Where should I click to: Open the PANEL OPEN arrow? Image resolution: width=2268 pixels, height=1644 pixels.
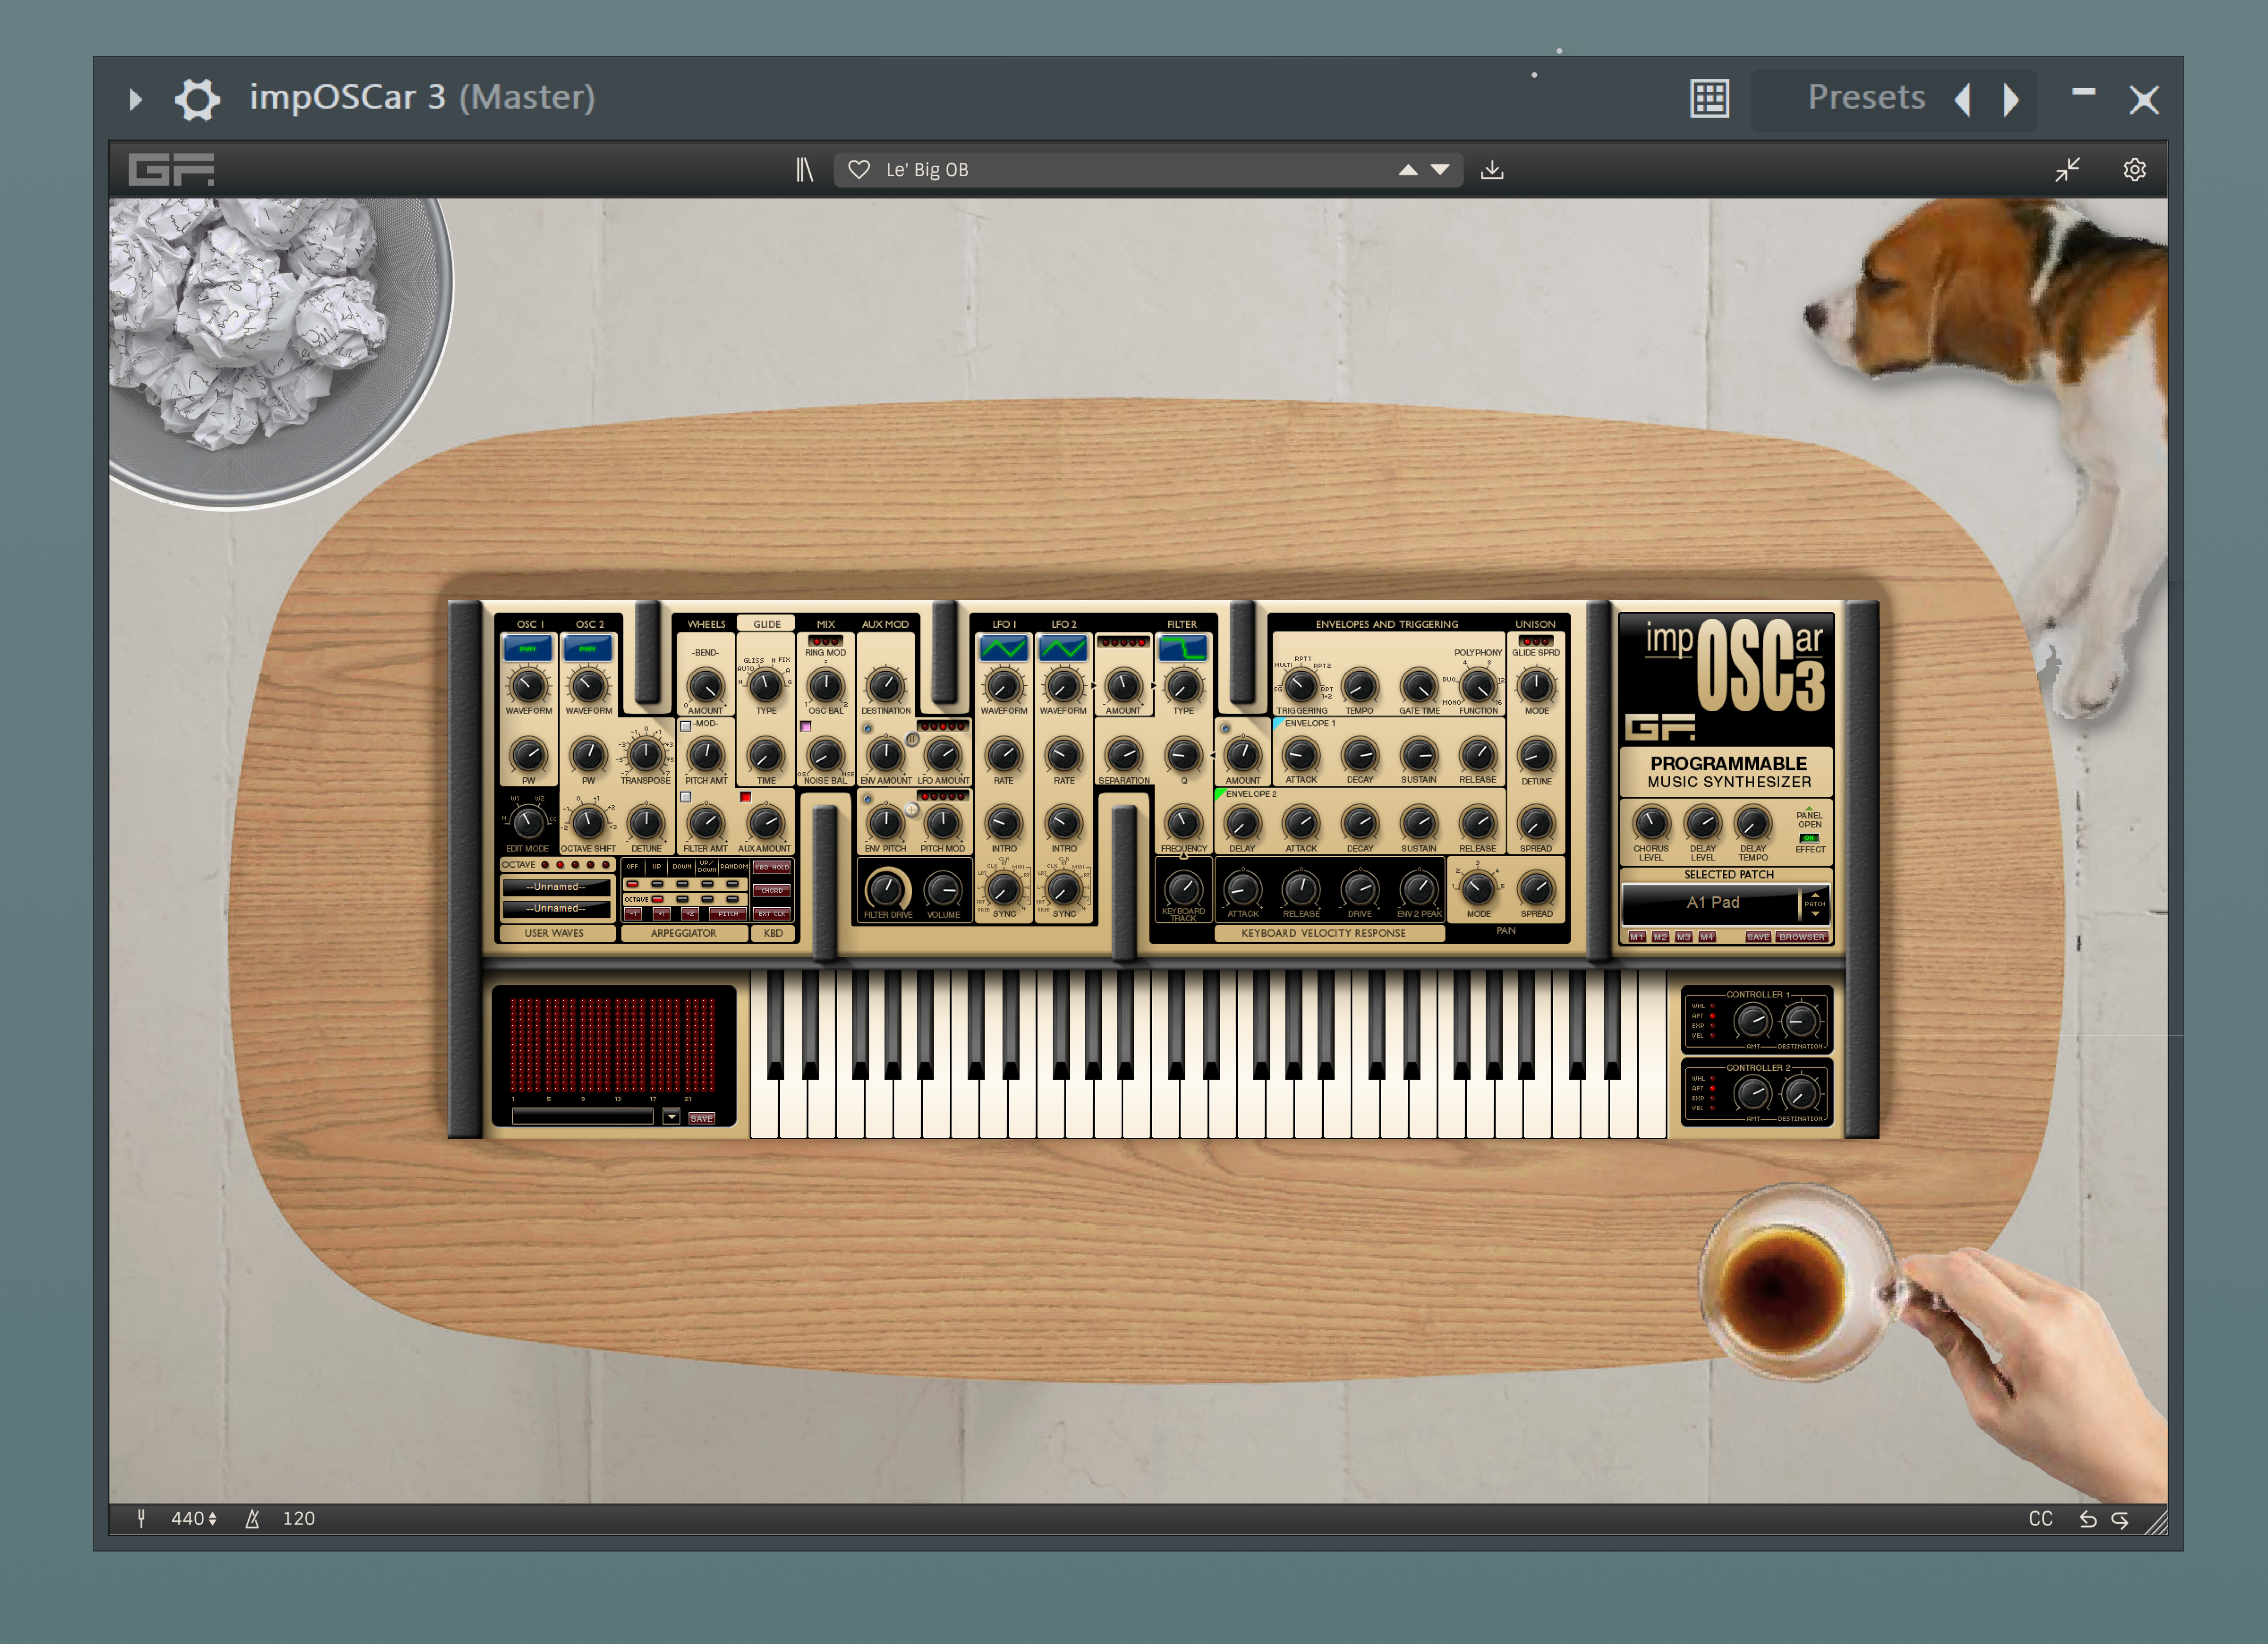(1809, 808)
